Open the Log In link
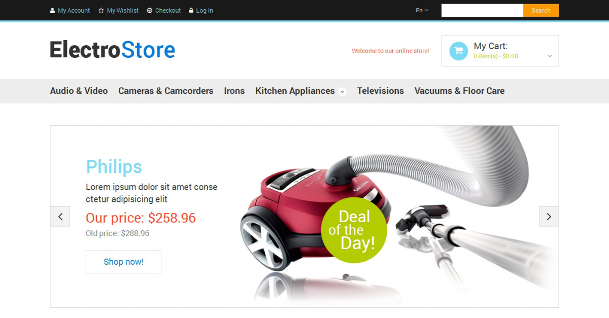This screenshot has height=318, width=609. click(205, 10)
